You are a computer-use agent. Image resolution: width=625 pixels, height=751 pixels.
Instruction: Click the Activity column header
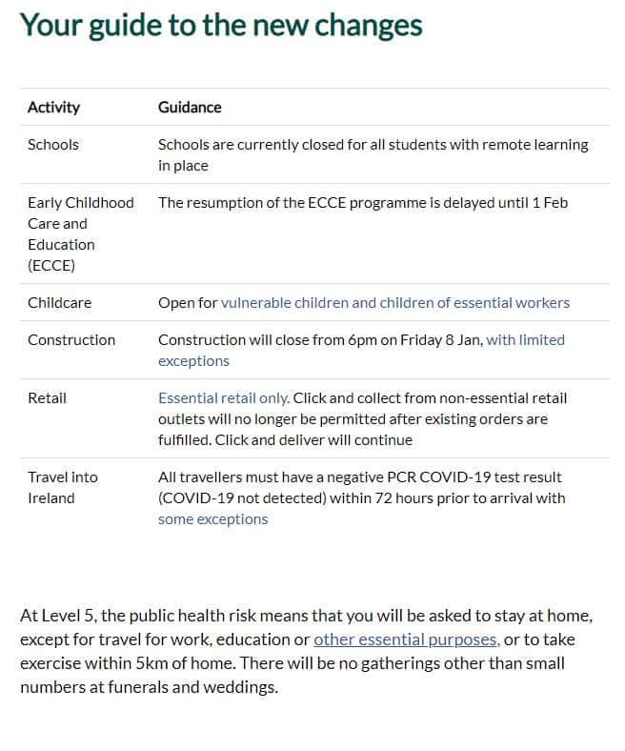click(x=53, y=108)
